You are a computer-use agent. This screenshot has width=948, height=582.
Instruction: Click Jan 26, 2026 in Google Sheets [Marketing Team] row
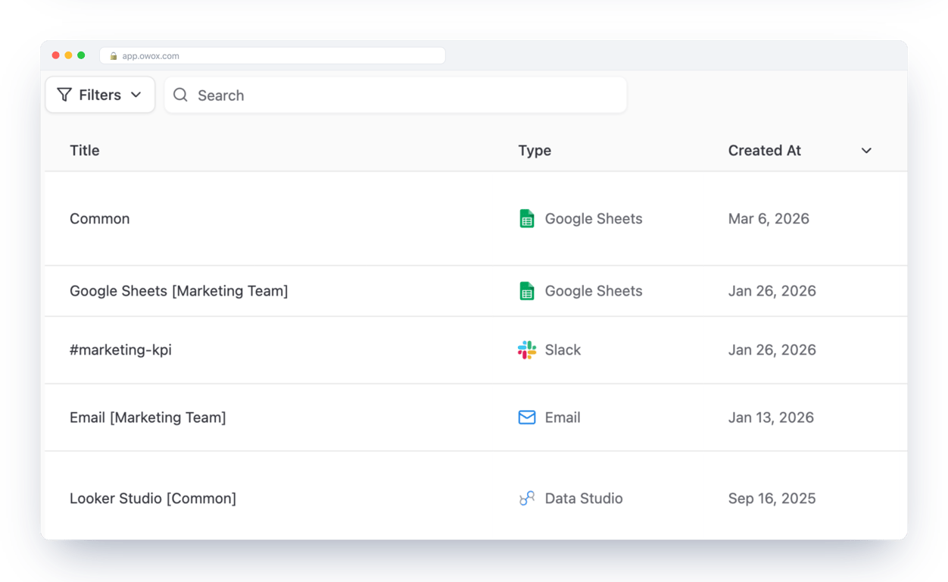click(772, 291)
